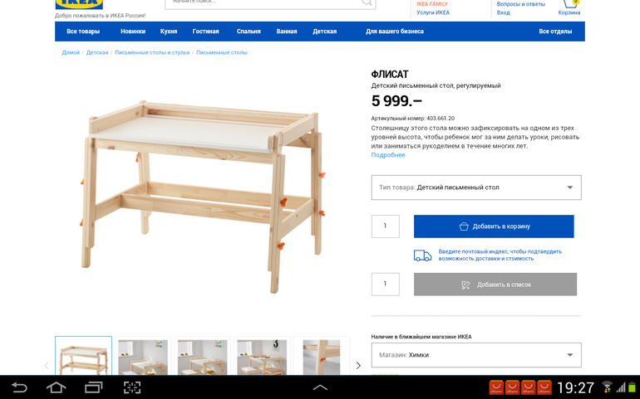Image resolution: width=640 pixels, height=399 pixels.
Task: Click the cart quantity input field
Action: pyautogui.click(x=386, y=226)
